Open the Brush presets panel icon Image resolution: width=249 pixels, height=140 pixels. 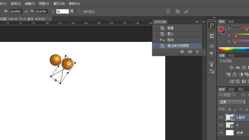(212, 64)
